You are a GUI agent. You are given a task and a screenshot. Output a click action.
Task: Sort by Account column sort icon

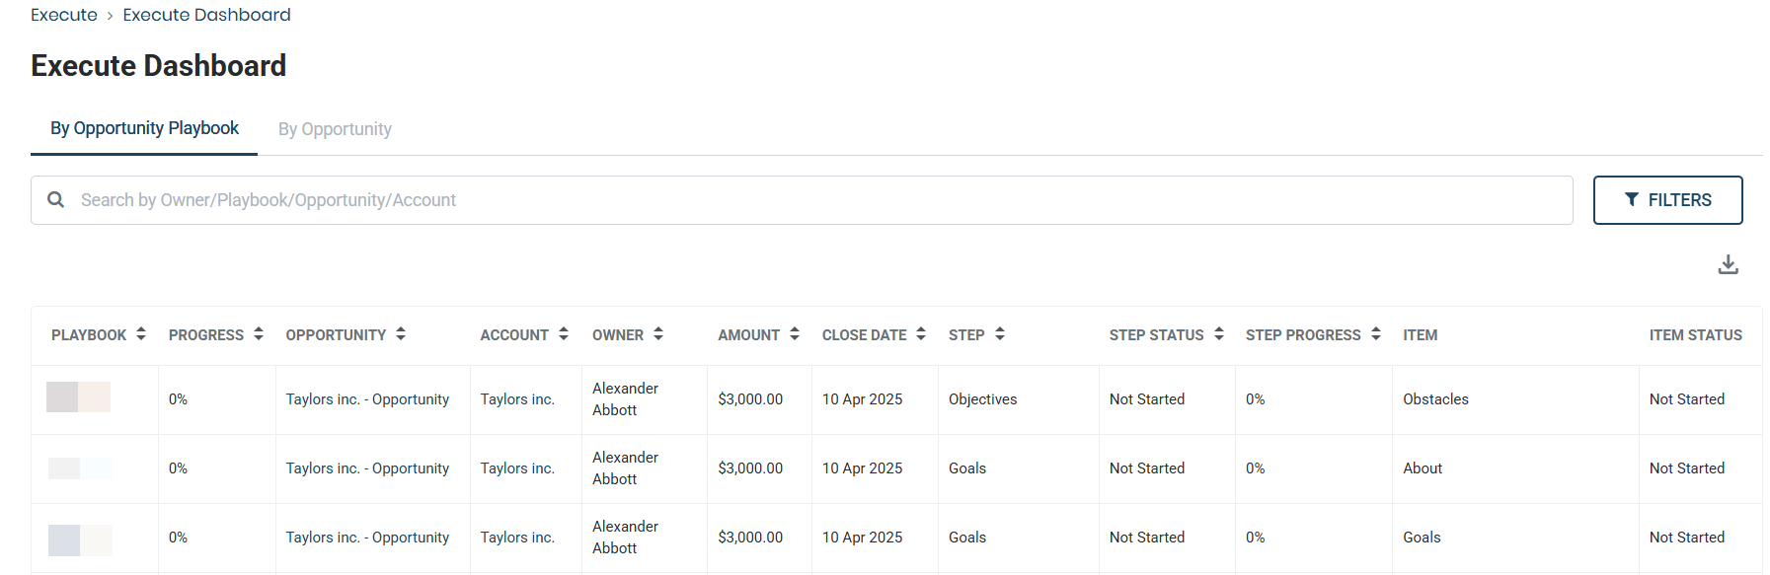(x=564, y=334)
